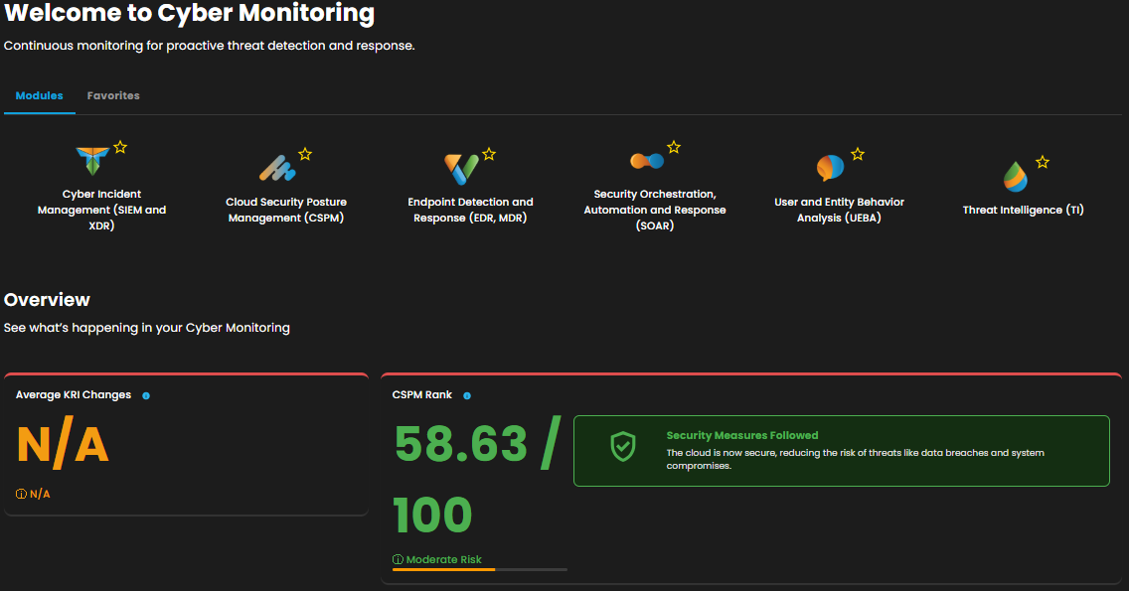Open the User and Entity Behavior Analysis icon

(x=830, y=168)
